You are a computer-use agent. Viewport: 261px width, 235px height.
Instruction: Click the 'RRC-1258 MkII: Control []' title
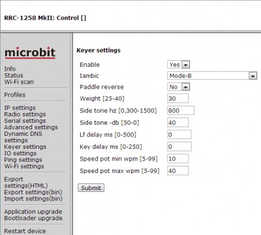pos(45,18)
